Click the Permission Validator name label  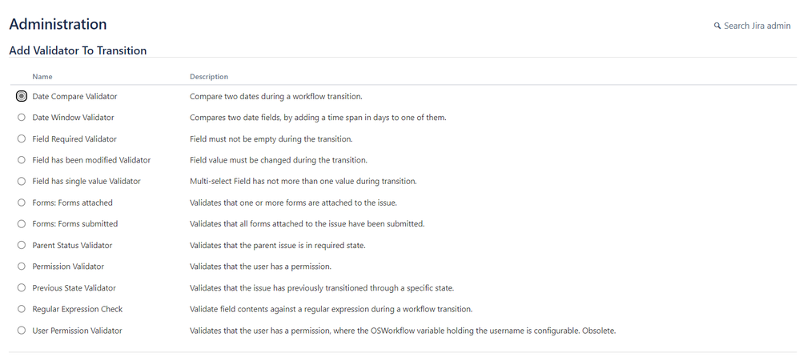pyautogui.click(x=68, y=267)
